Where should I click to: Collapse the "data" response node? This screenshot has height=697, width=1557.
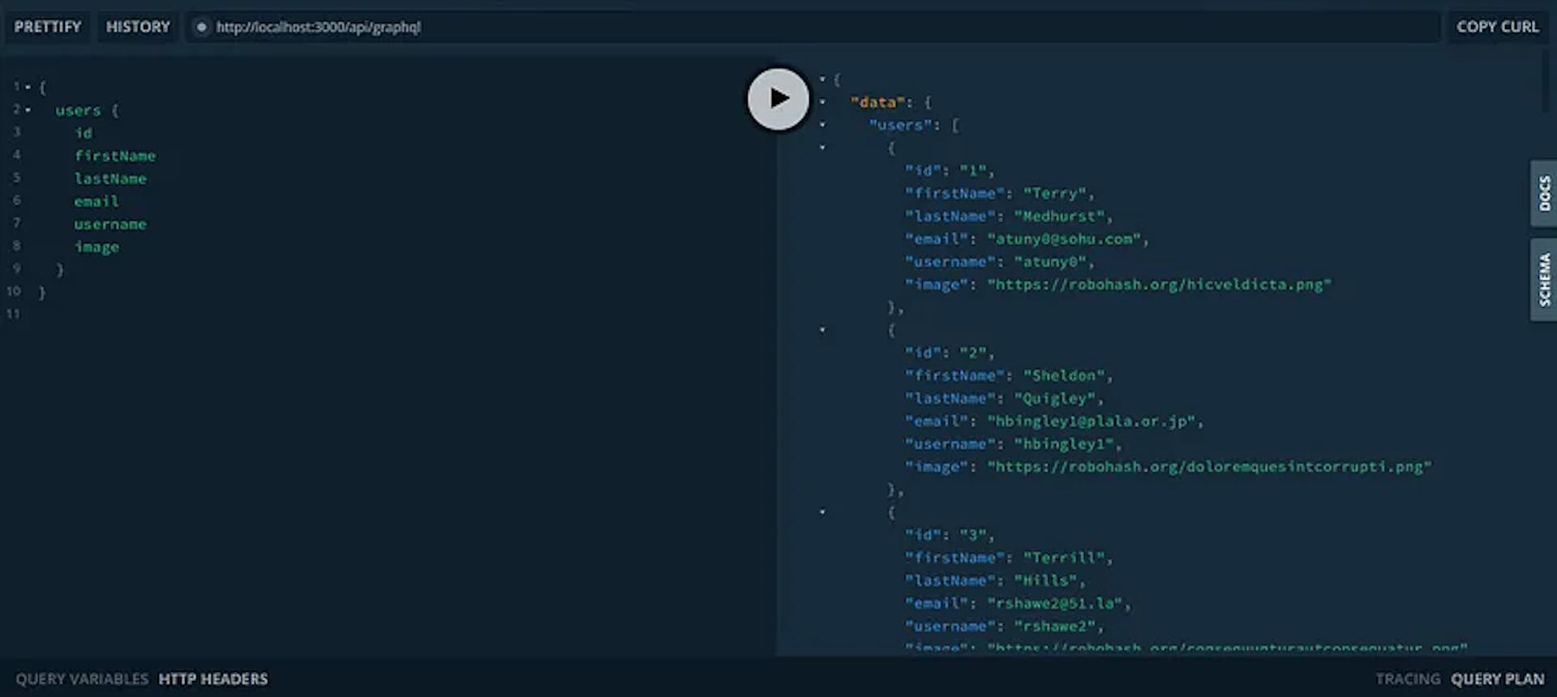822,101
